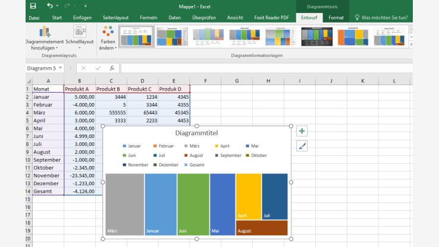Click the Save icon in the title bar
This screenshot has width=439, height=247.
pyautogui.click(x=33, y=6)
